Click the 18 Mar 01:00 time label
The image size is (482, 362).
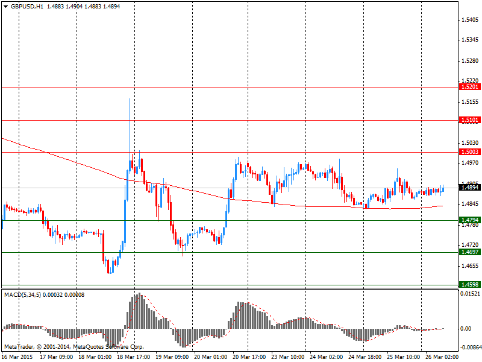pyautogui.click(x=95, y=357)
